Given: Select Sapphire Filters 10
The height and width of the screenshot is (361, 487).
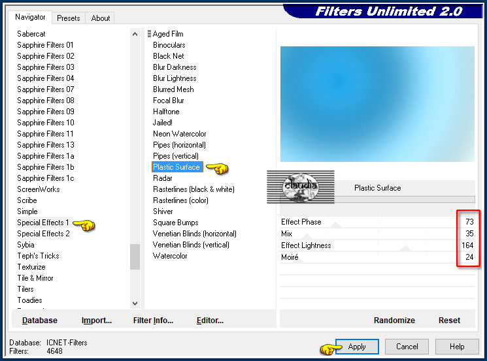Looking at the screenshot, I should coord(46,123).
